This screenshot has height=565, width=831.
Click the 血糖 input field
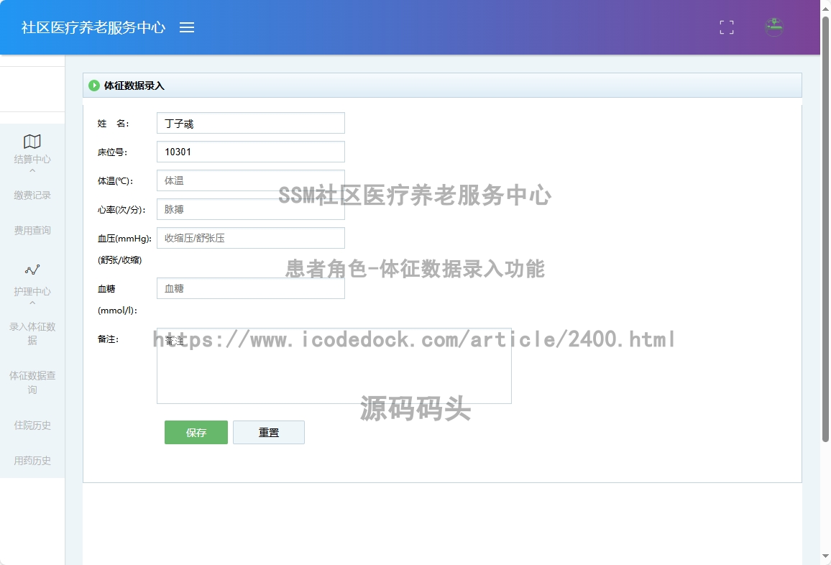pos(251,288)
